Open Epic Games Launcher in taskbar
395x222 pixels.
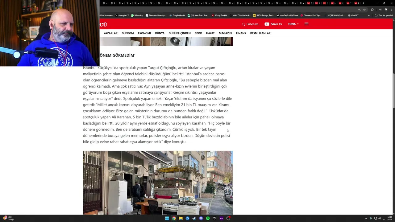click(214, 218)
